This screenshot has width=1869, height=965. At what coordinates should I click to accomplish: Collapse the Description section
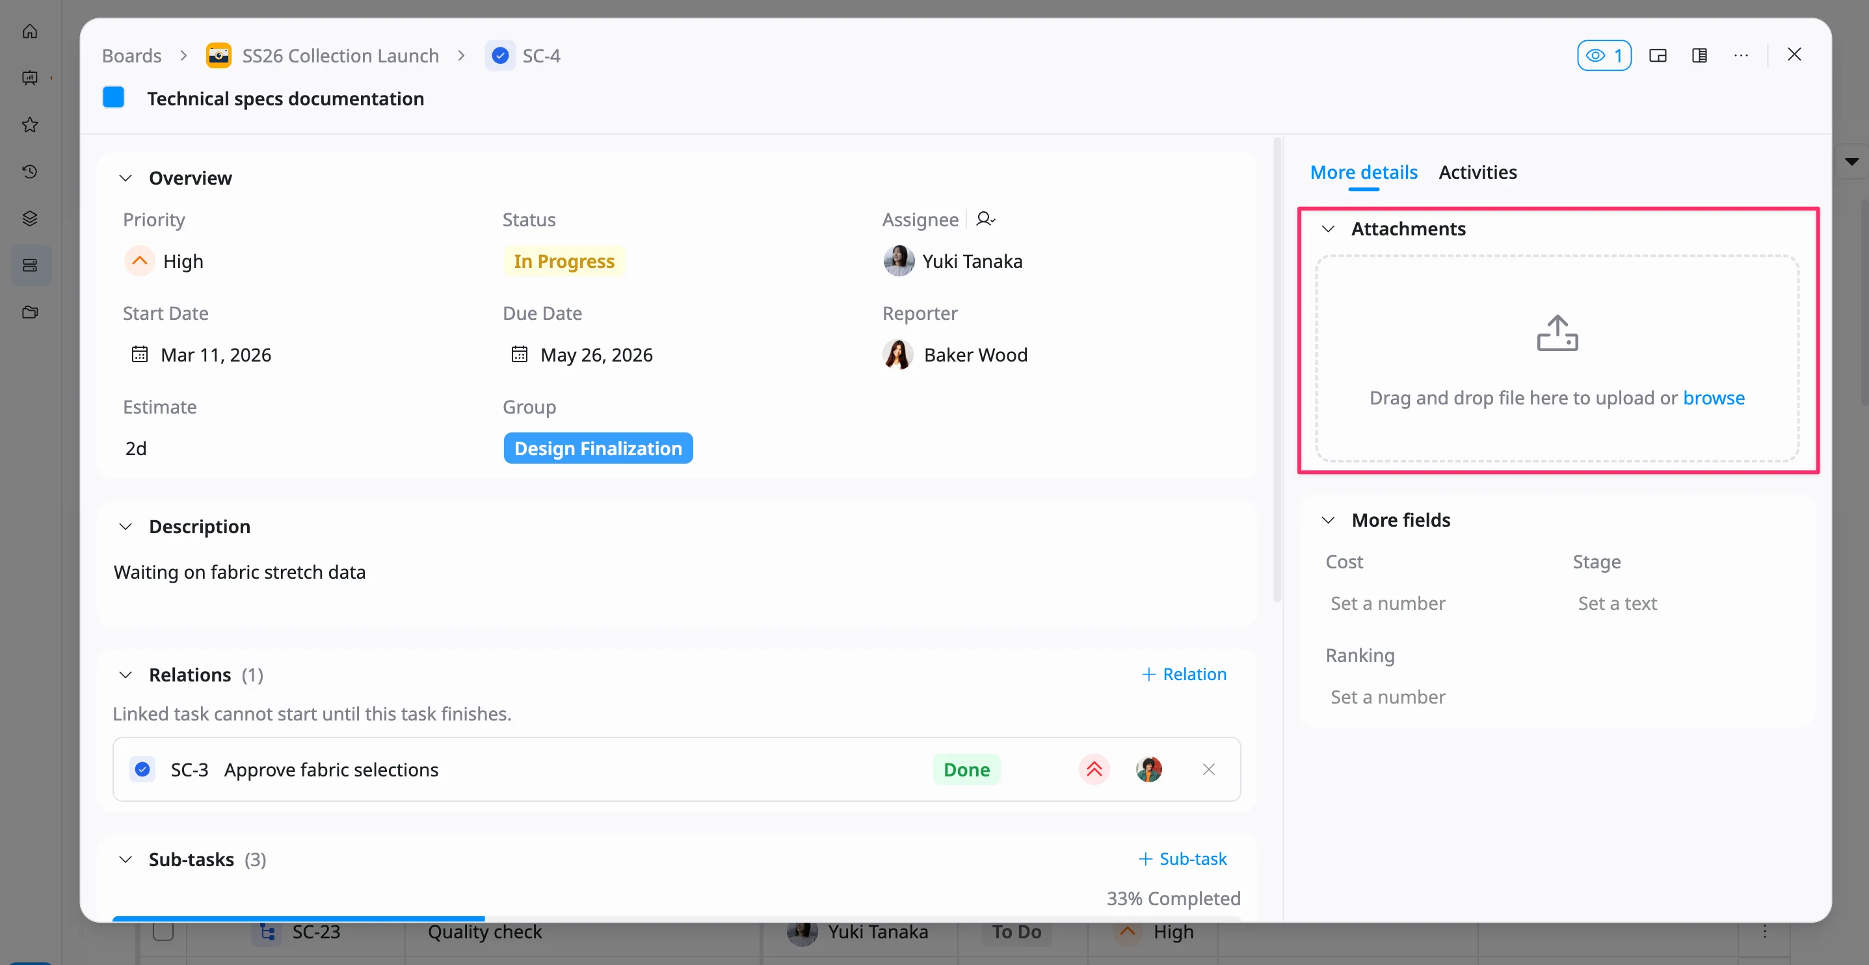click(126, 527)
